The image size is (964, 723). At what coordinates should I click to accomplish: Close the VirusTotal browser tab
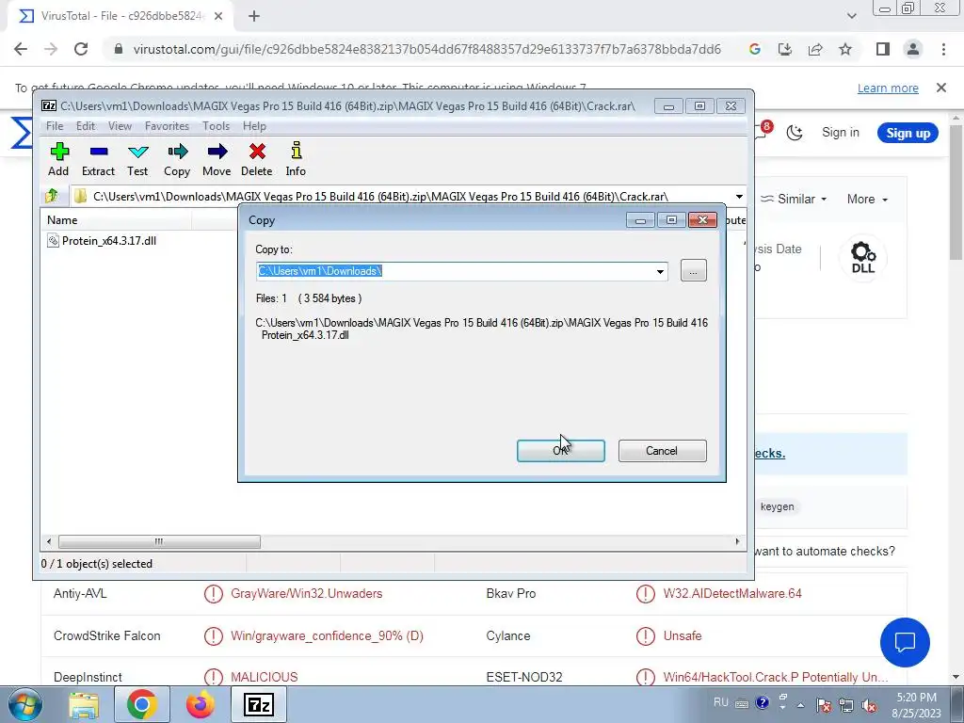pos(218,17)
